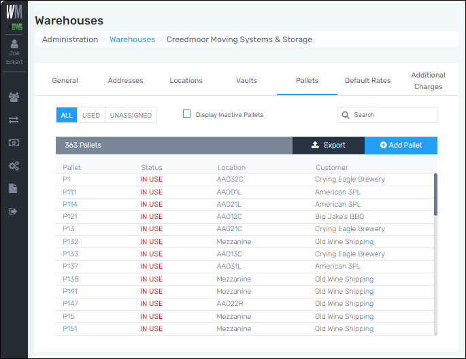
Task: Select pallet row P13
Action: [245, 229]
